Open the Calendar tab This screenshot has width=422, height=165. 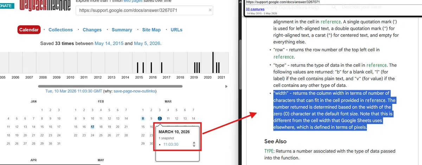pyautogui.click(x=29, y=30)
